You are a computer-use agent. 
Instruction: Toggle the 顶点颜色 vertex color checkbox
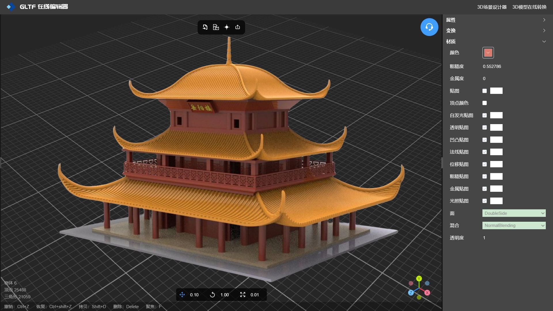(484, 103)
